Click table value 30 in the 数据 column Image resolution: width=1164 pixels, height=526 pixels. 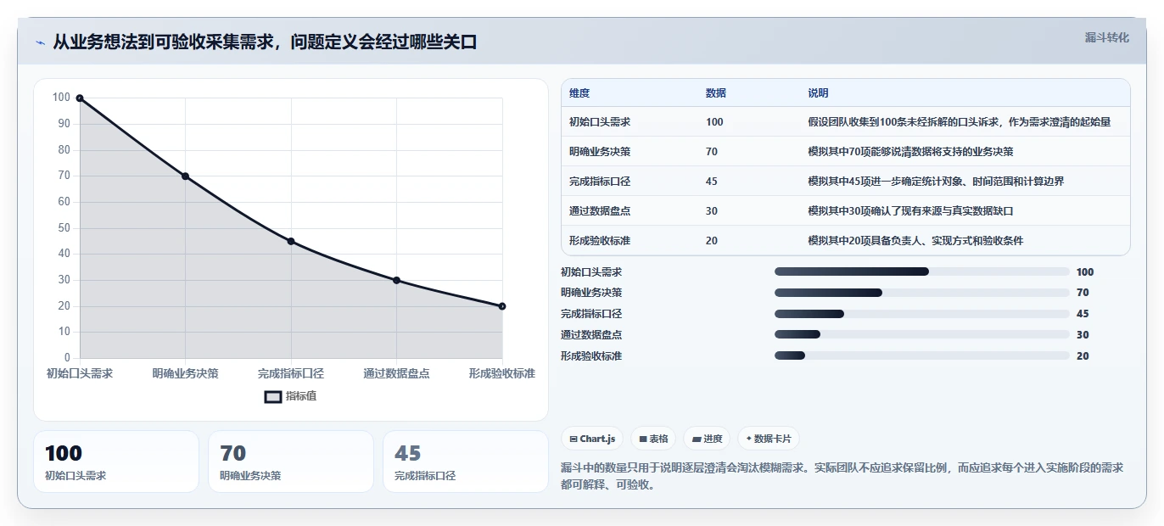coord(712,211)
